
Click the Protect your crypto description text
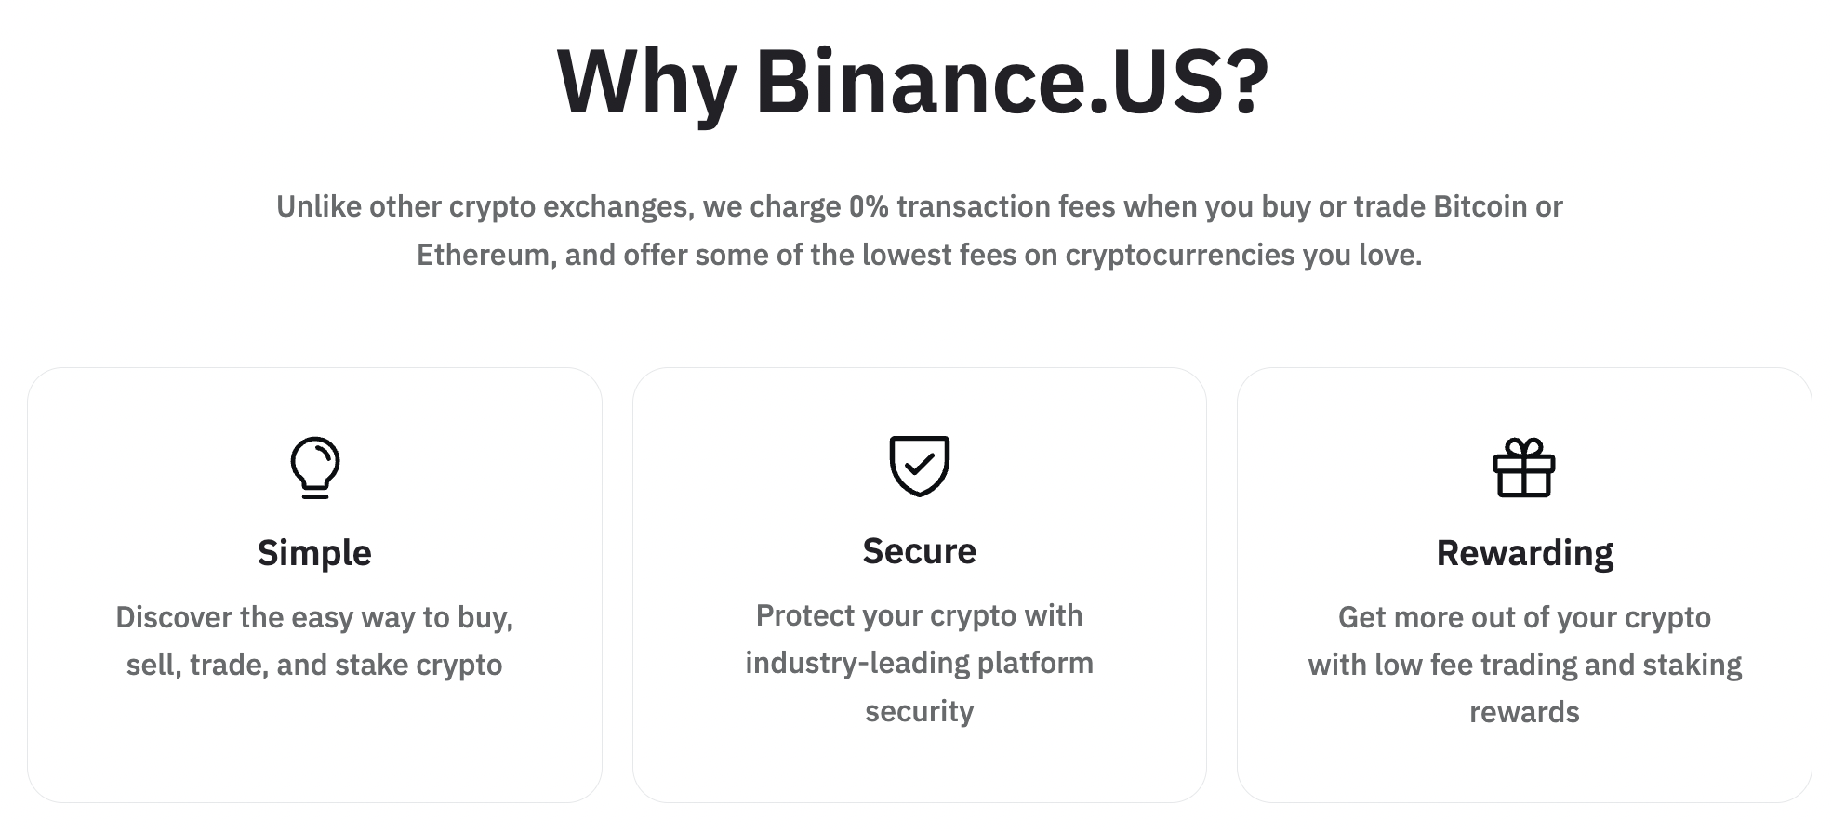pyautogui.click(x=920, y=663)
